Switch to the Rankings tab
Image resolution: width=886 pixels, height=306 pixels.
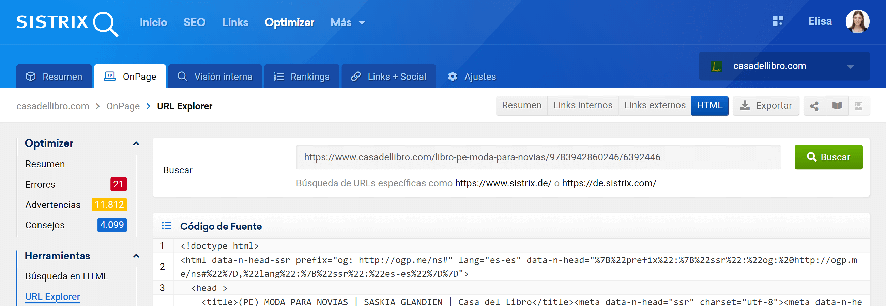coord(301,76)
